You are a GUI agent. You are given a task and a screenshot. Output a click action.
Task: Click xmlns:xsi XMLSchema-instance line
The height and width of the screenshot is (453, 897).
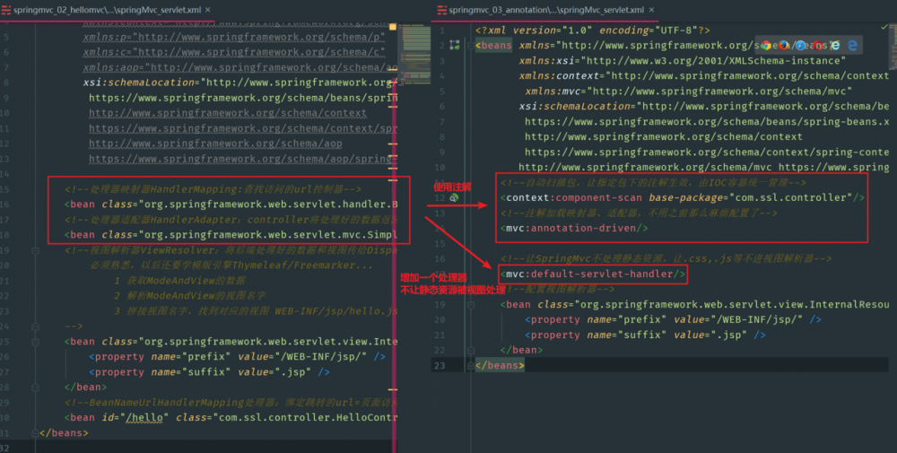[x=683, y=61]
